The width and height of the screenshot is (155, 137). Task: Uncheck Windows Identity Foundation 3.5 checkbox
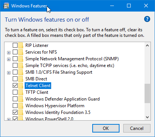(x=15, y=112)
